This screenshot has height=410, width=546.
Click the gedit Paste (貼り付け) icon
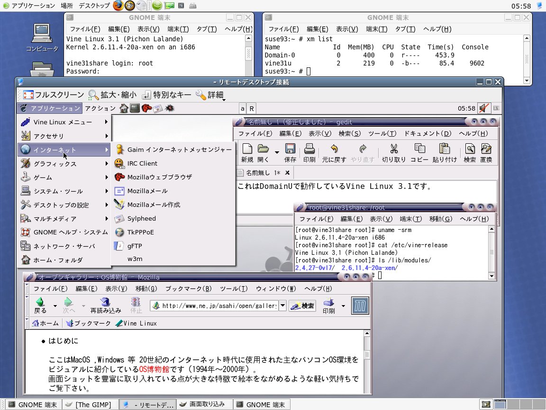pyautogui.click(x=444, y=149)
